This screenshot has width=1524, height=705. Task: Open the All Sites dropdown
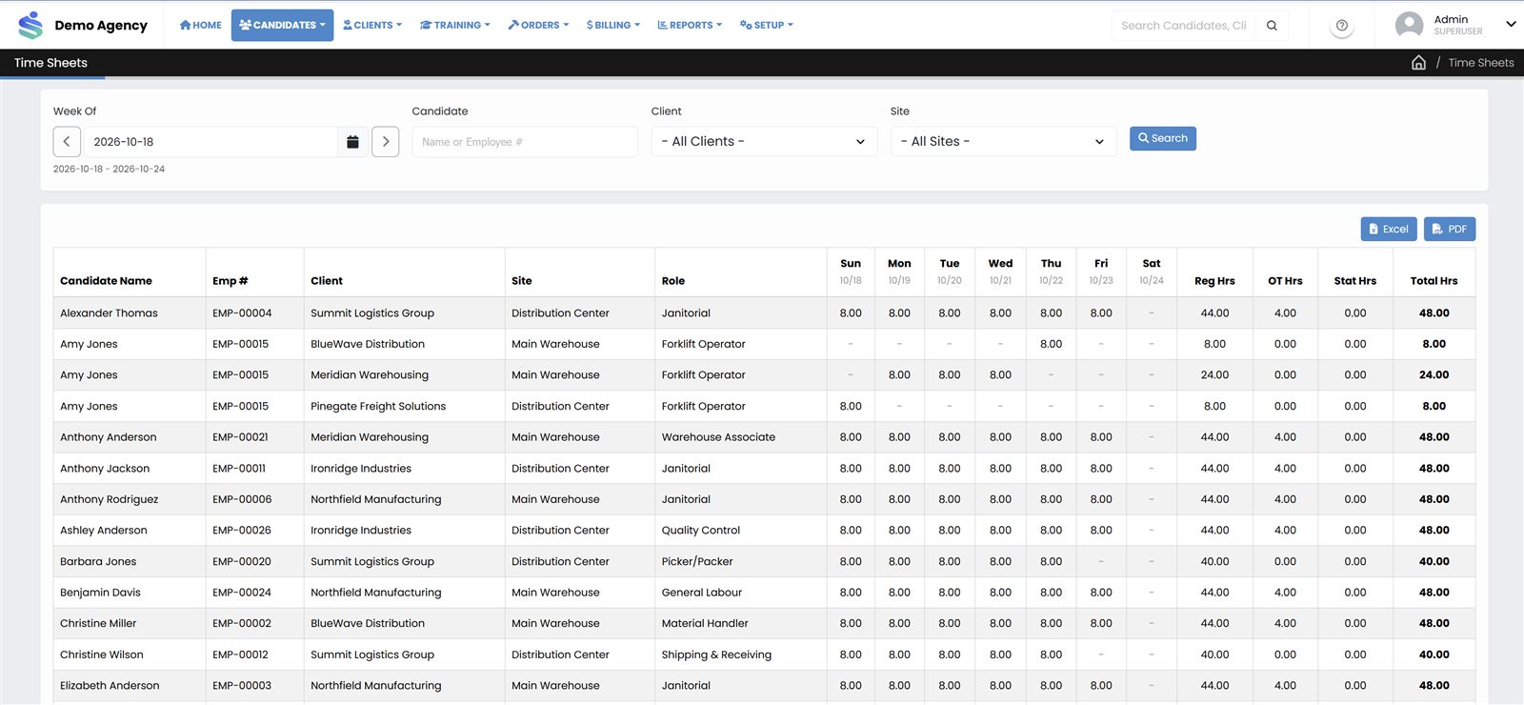click(x=1003, y=142)
